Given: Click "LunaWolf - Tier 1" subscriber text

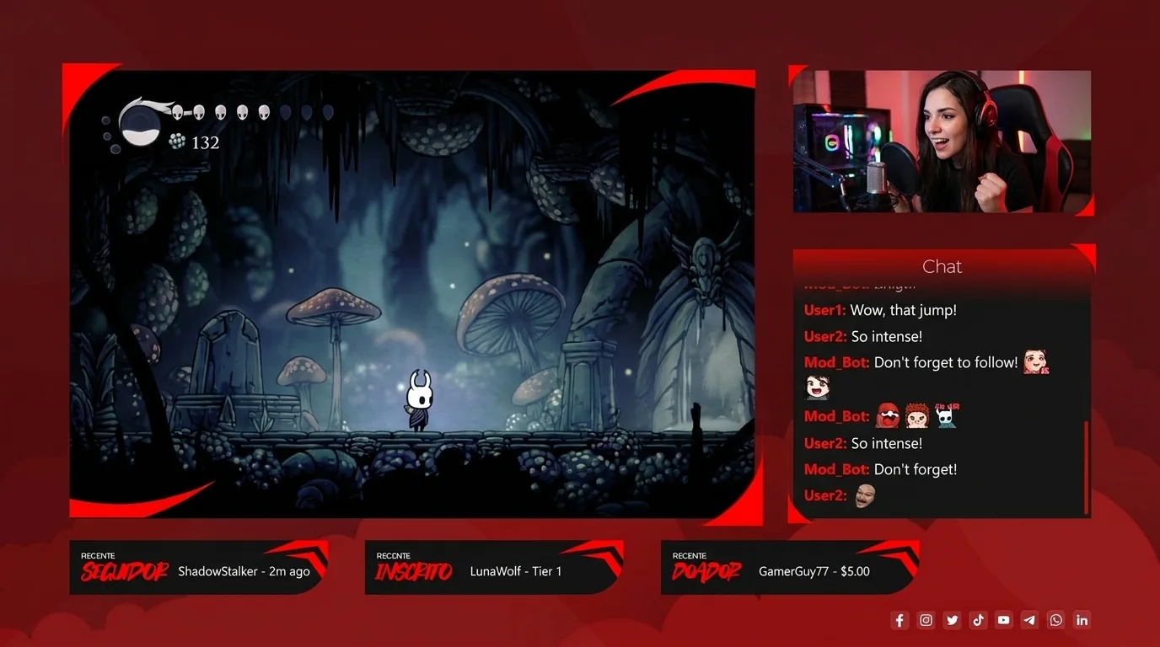Looking at the screenshot, I should point(515,571).
